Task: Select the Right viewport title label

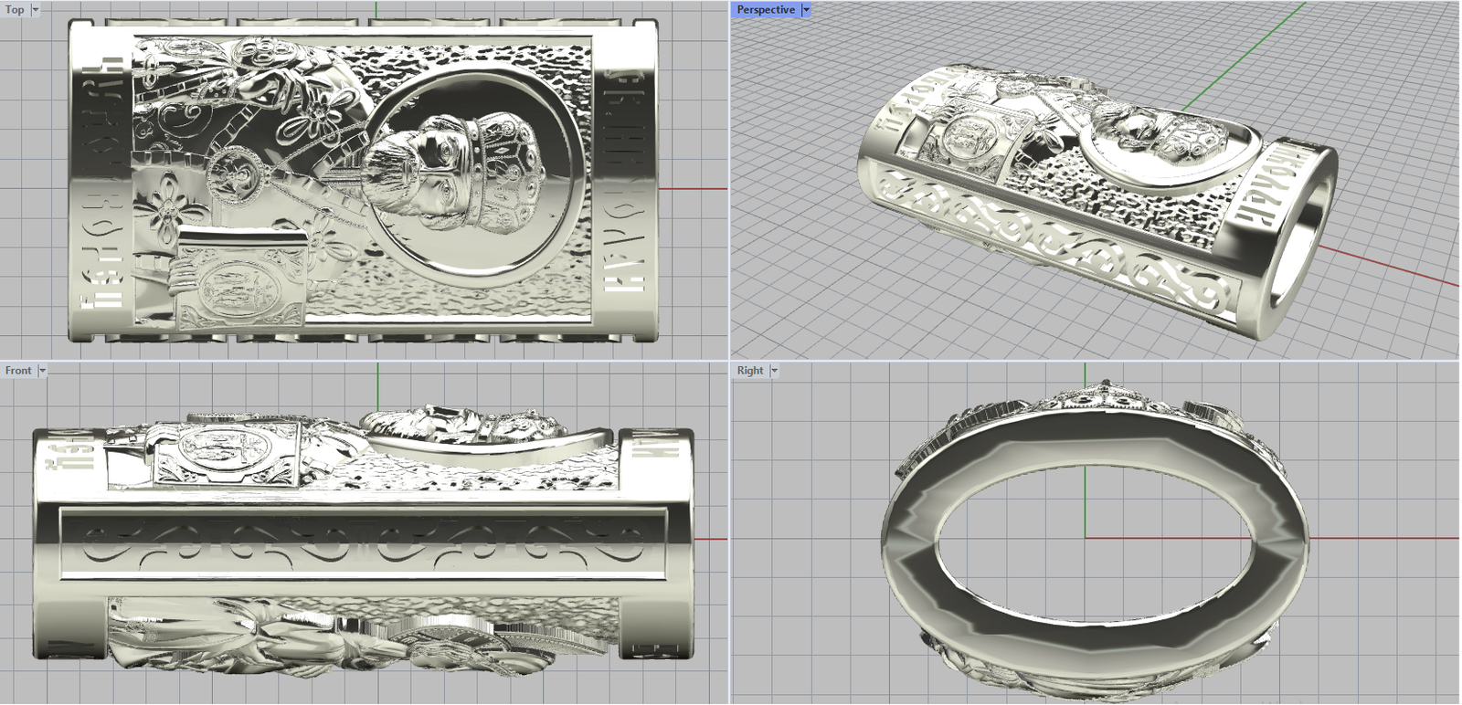Action: click(x=749, y=371)
